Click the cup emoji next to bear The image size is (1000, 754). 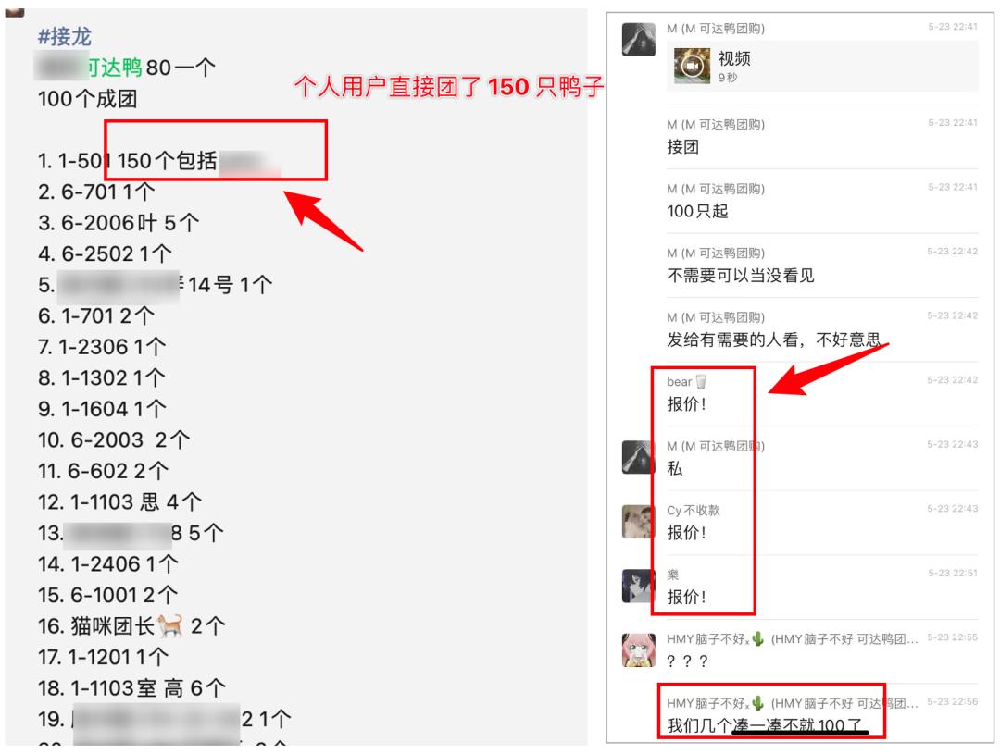point(701,382)
